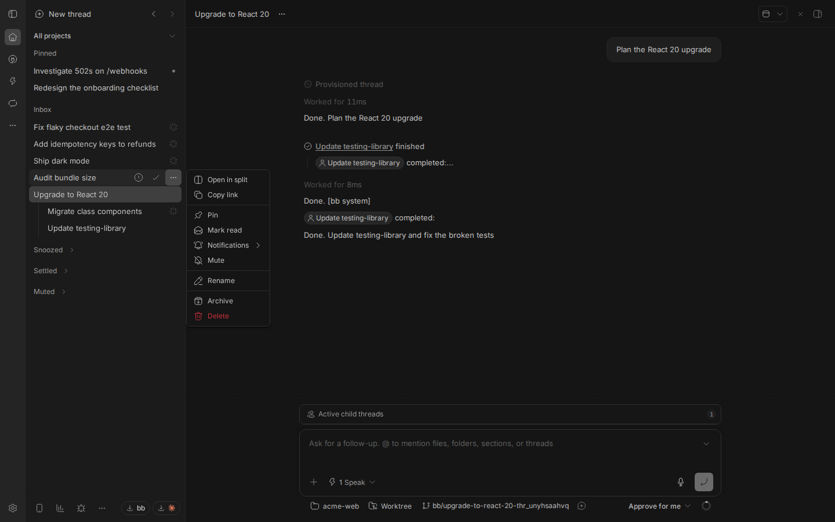Choose Archive in the context menu

[x=228, y=301]
